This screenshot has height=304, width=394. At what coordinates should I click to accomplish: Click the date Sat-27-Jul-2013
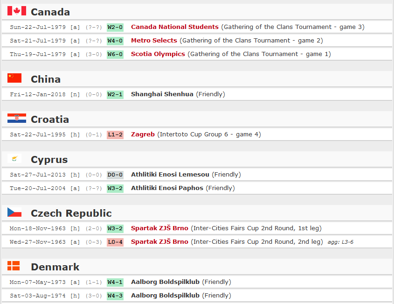[38, 175]
